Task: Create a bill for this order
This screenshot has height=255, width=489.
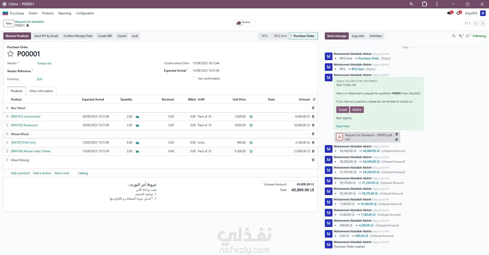Action: 105,36
